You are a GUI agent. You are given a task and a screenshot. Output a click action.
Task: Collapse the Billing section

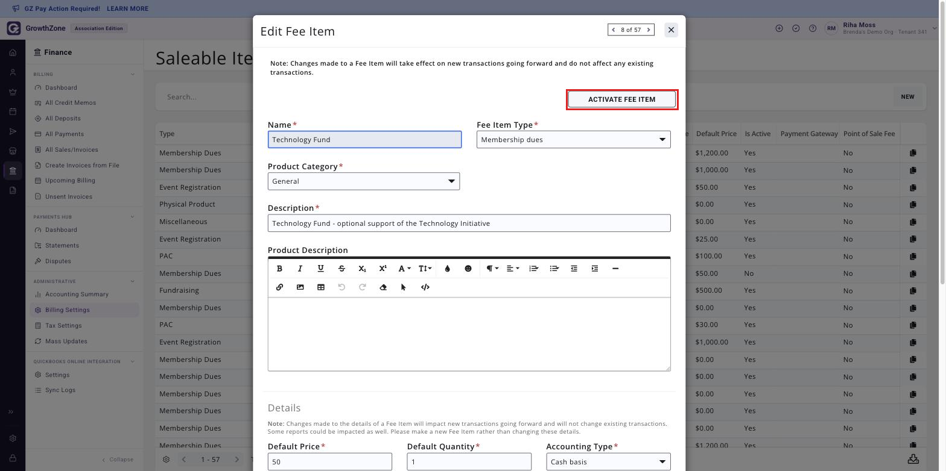pyautogui.click(x=133, y=75)
